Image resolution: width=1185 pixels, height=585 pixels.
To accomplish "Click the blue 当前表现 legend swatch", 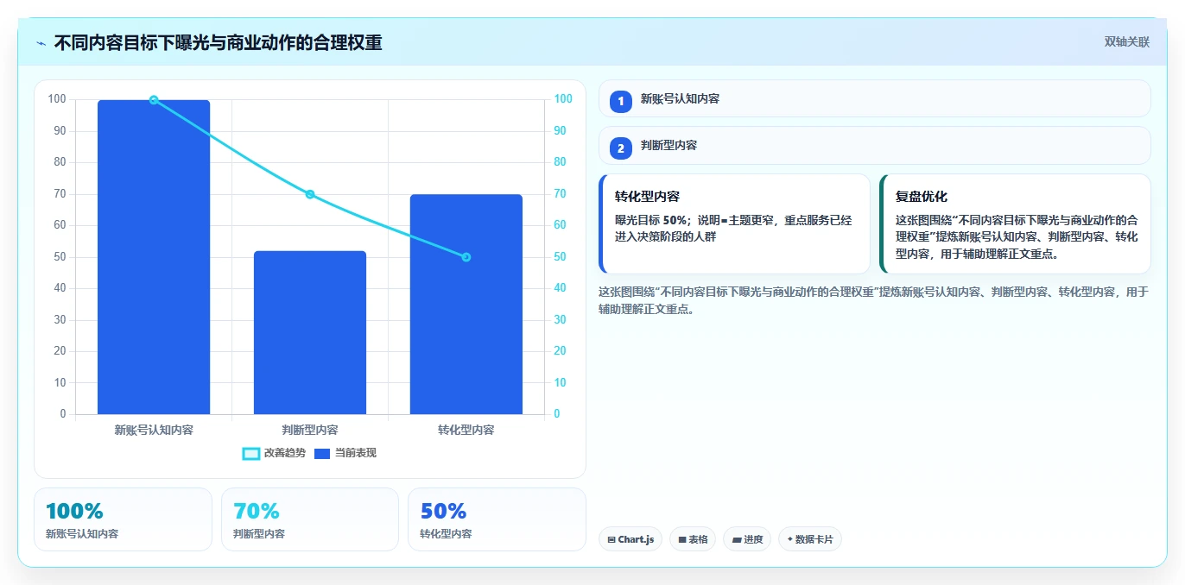I will point(322,454).
